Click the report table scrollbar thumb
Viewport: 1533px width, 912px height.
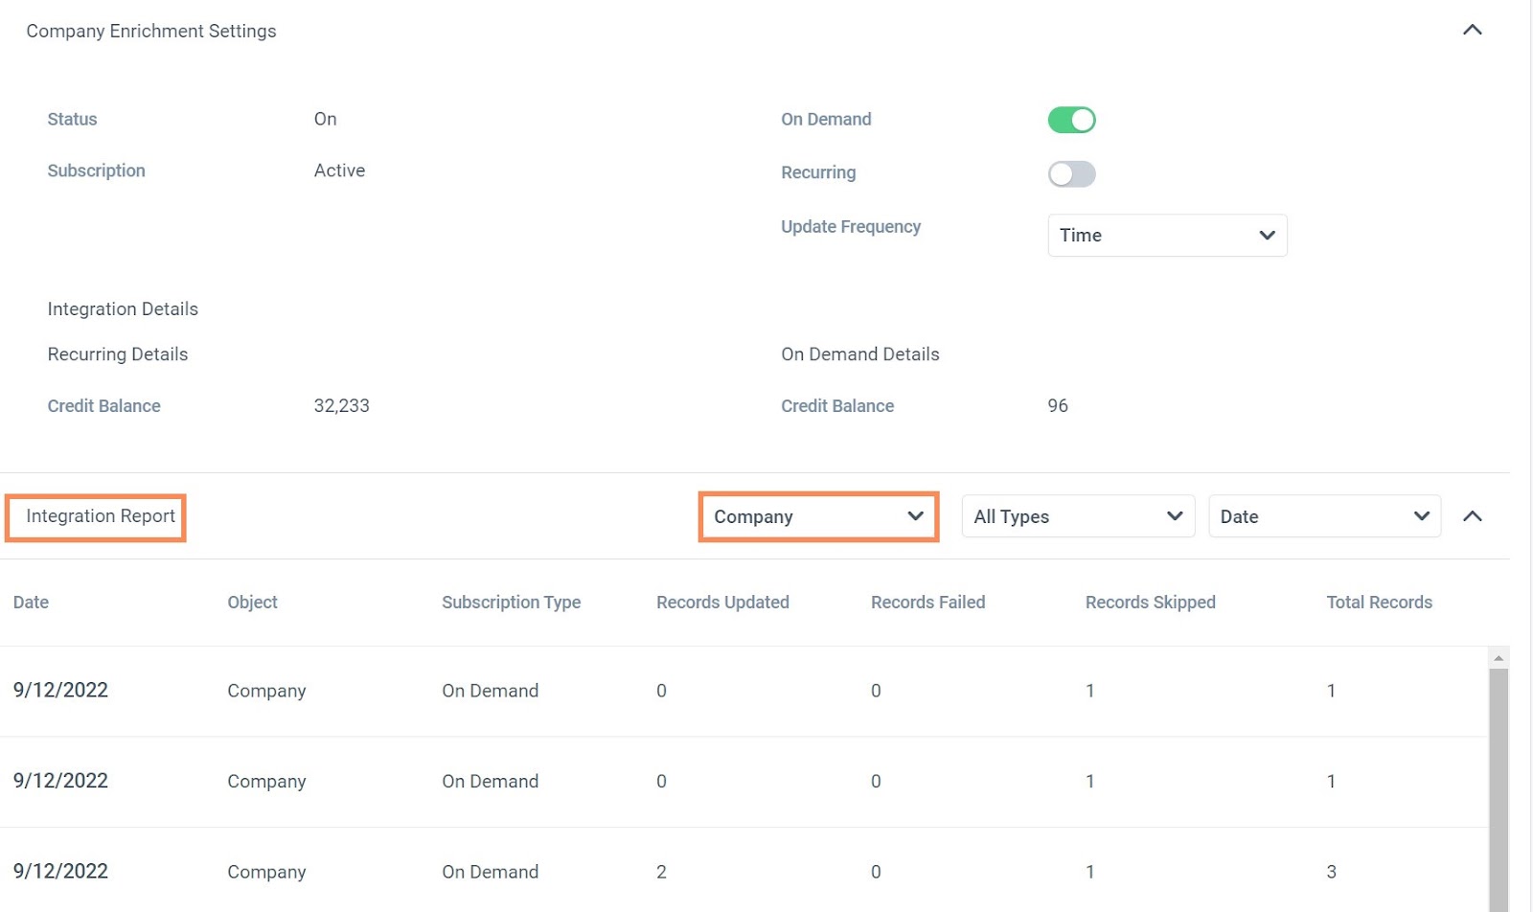coord(1499,786)
